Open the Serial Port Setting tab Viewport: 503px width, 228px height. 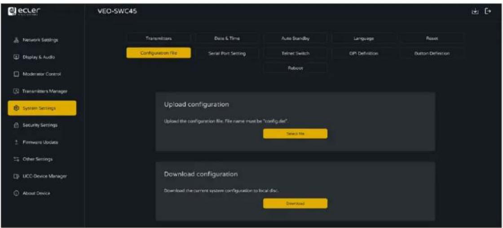pos(227,53)
